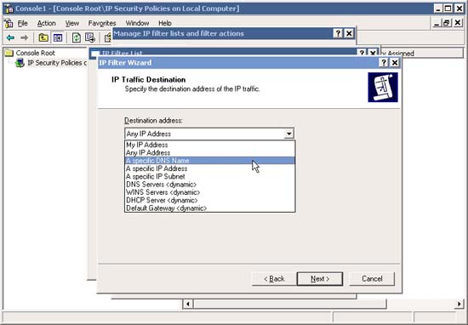Click the Next > button
468x325 pixels.
point(320,279)
